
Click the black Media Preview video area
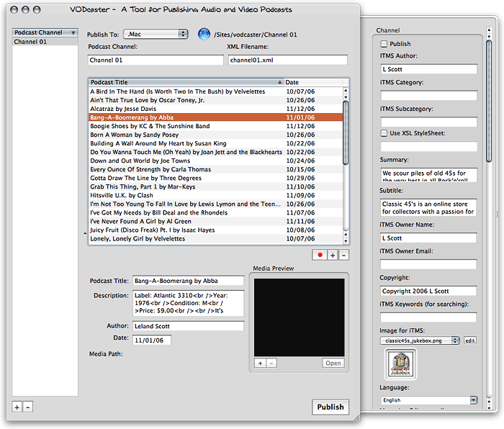pos(300,317)
